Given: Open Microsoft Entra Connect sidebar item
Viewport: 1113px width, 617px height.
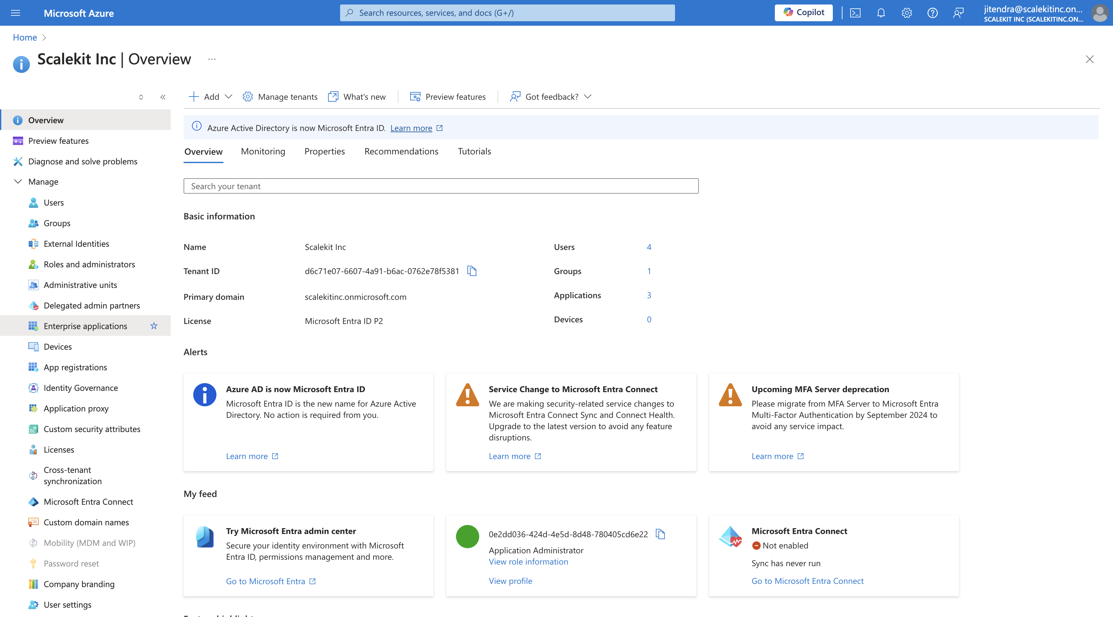Looking at the screenshot, I should click(88, 502).
